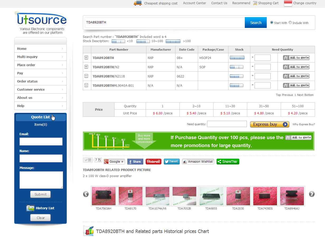Go to Place order
This screenshot has width=325, height=238.
40,65
